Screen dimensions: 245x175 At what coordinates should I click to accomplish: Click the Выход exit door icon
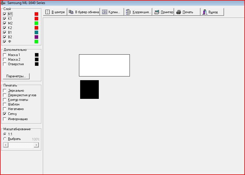click(x=205, y=12)
